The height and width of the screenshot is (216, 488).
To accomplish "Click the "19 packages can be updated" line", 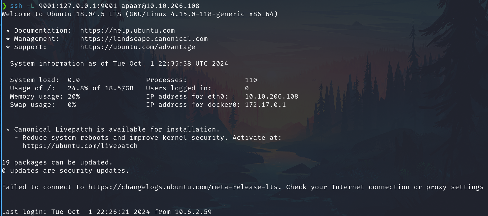I will (x=57, y=162).
